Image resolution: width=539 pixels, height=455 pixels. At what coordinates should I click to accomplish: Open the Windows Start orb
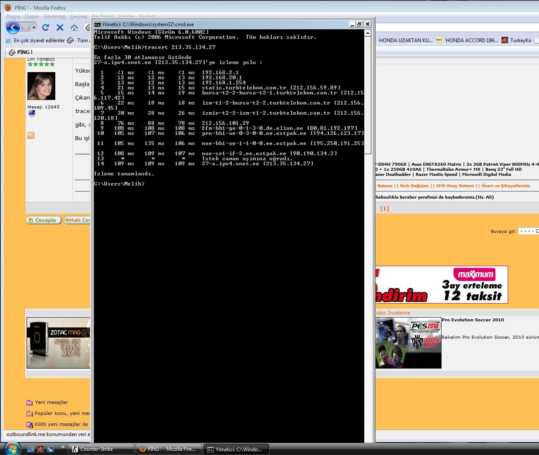11,448
